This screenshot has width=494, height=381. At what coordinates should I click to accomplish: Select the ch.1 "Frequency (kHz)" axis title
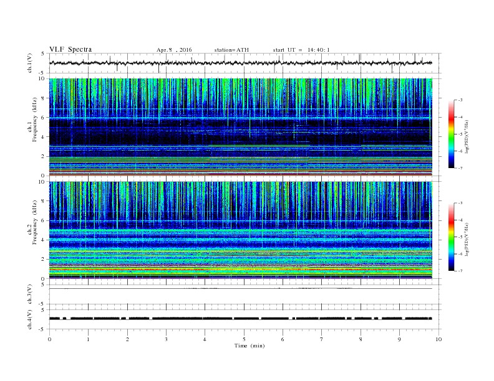point(35,120)
